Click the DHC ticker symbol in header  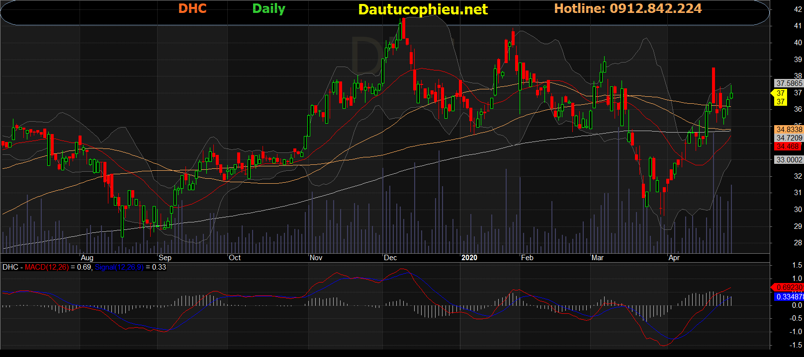click(192, 8)
